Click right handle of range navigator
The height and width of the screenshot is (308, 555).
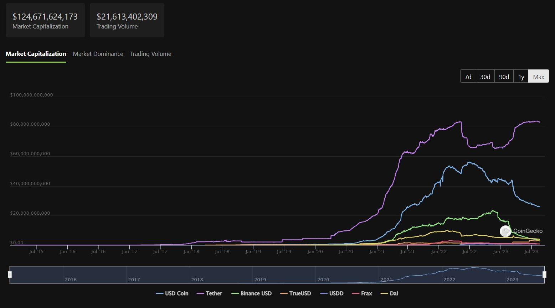[x=544, y=275]
